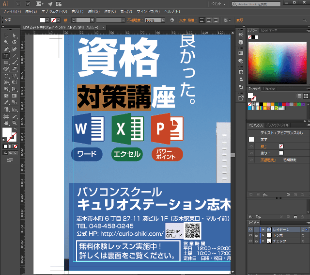Toggle fill row visibility in Appearance panel
The height and width of the screenshot is (275, 310).
251,153
